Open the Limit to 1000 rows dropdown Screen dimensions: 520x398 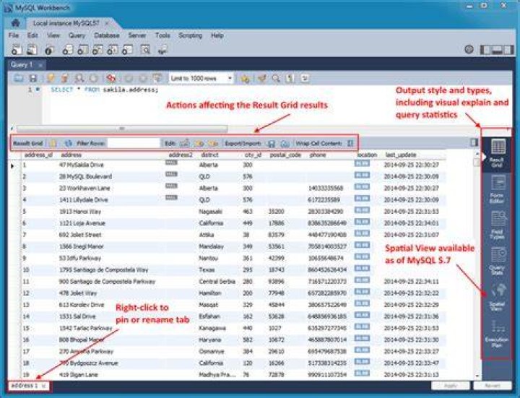pos(201,78)
